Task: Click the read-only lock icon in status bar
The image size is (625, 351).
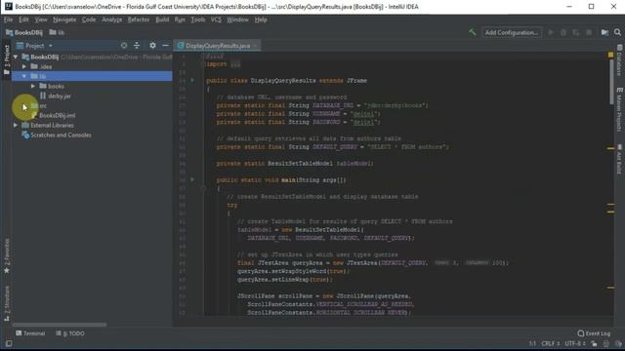Action: 594,344
